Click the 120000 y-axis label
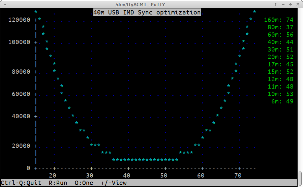The width and height of the screenshot is (303, 187). [x=19, y=20]
